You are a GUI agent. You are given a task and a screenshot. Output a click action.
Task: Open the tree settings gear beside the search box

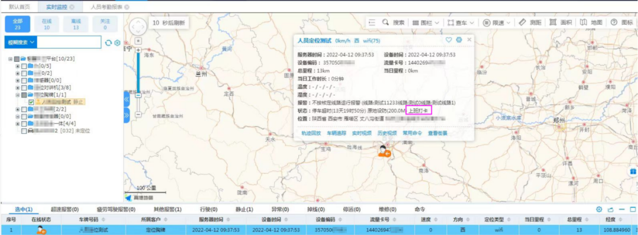coord(117,42)
